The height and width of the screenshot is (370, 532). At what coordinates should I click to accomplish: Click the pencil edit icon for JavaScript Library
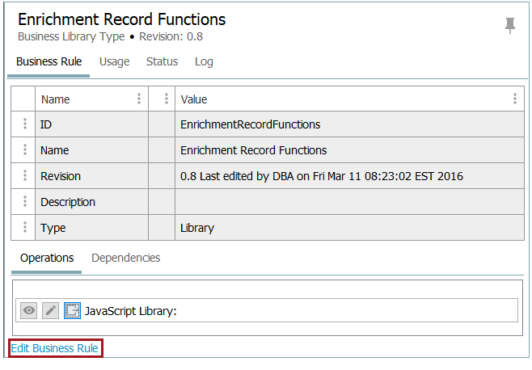click(50, 310)
